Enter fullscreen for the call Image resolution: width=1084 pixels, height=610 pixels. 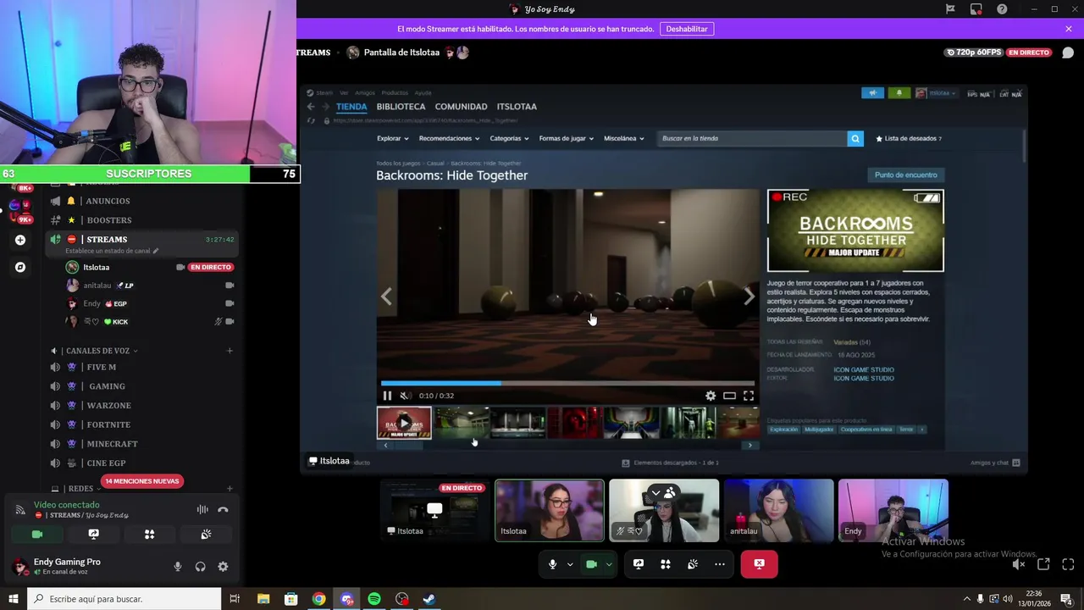[1068, 564]
